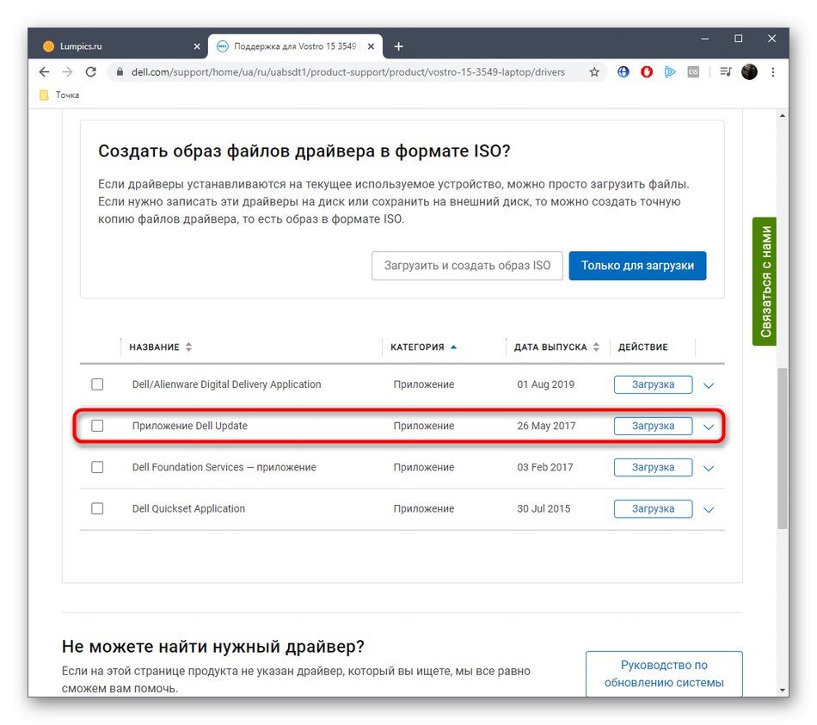The height and width of the screenshot is (725, 817).
Task: Check the Приложение Dell Update row checkbox
Action: (x=97, y=426)
